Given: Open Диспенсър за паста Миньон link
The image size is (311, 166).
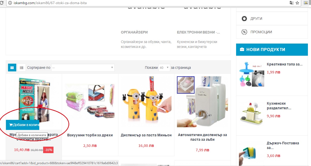Looking at the screenshot, I should tap(146, 135).
